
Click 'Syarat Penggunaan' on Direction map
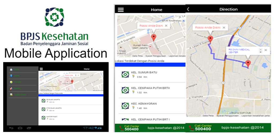tap(227, 116)
